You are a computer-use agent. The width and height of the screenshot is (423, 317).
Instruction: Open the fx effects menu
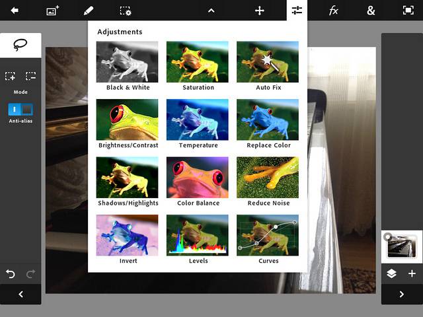tap(333, 11)
